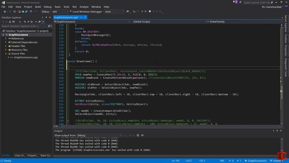Open the Show output from Debug dropdown
The image size is (289, 163).
[x=99, y=135]
